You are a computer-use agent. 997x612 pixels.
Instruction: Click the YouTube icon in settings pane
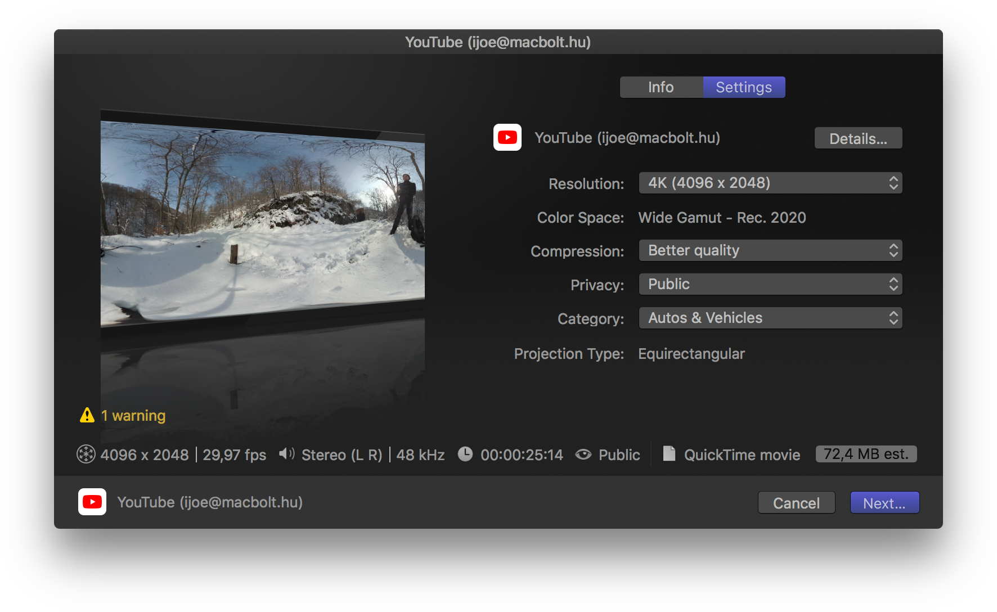pyautogui.click(x=508, y=137)
